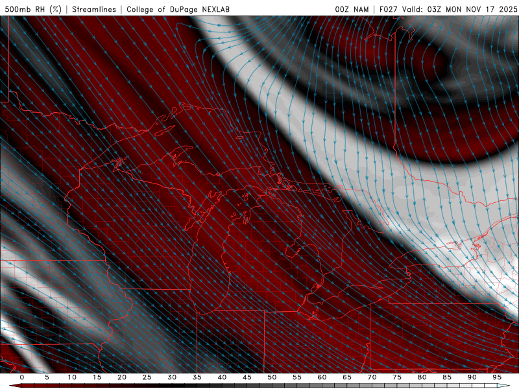Click the "15" color scale label
This screenshot has width=519, height=389.
pos(97,377)
